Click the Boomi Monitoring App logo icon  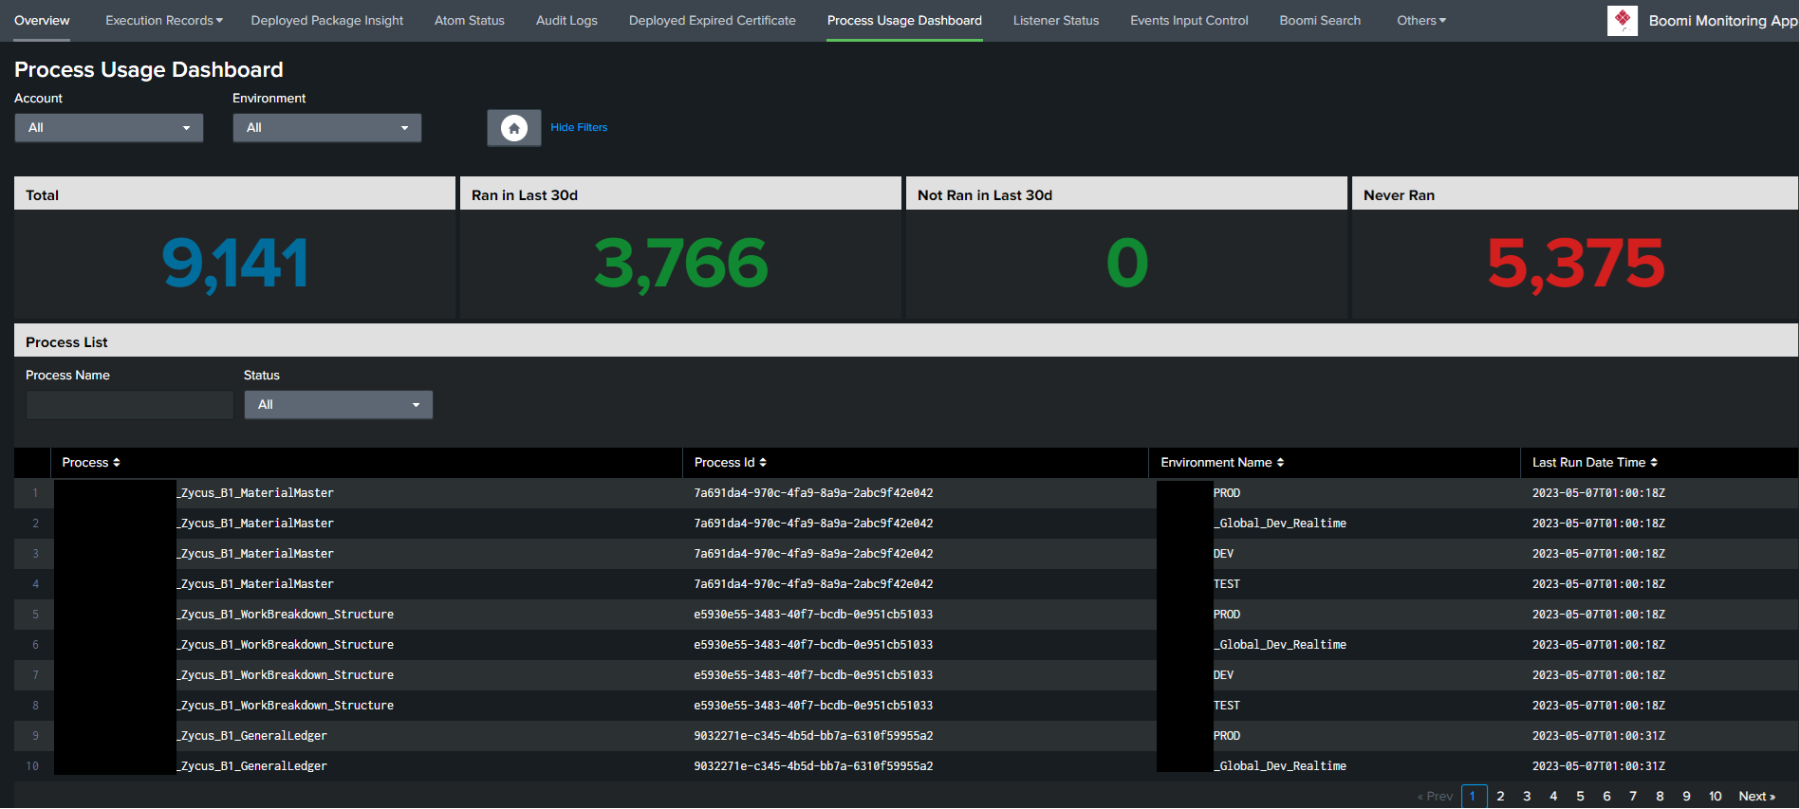tap(1623, 21)
